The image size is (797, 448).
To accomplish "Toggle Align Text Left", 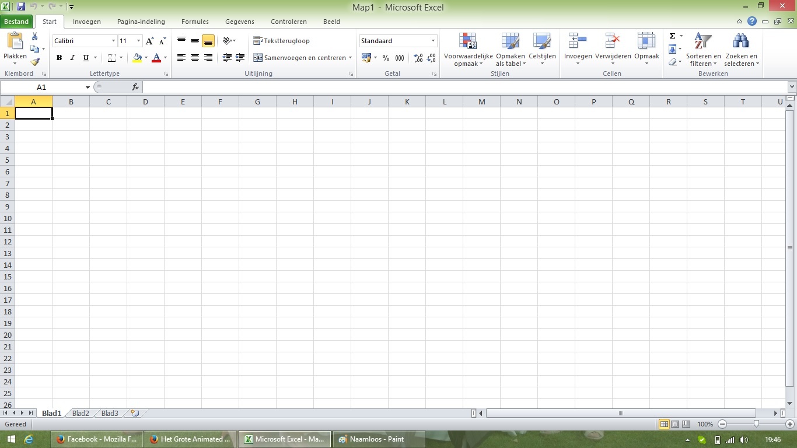I will click(x=181, y=58).
